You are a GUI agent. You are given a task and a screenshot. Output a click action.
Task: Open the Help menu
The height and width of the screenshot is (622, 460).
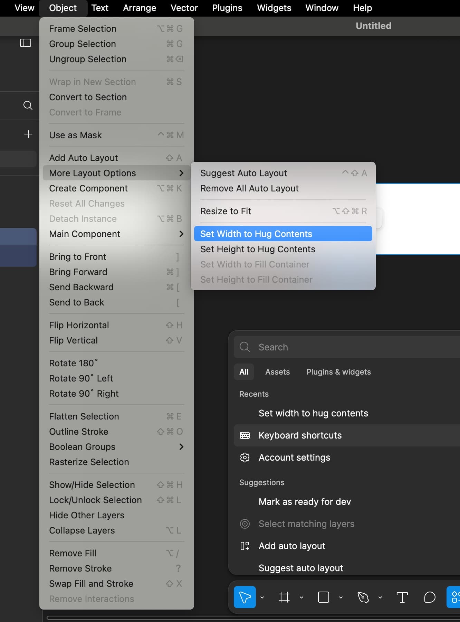(x=362, y=8)
